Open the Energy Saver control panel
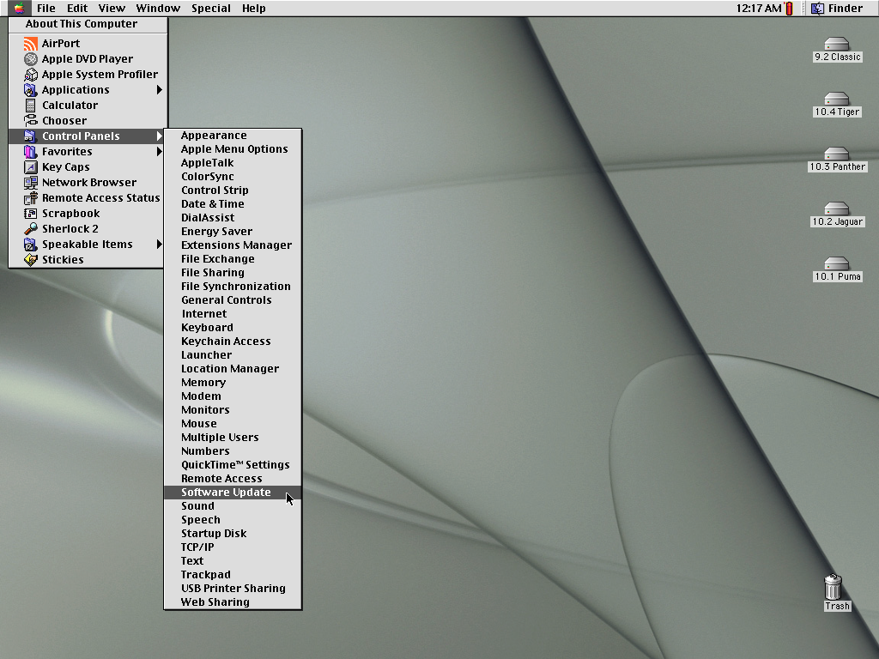 click(x=233, y=232)
